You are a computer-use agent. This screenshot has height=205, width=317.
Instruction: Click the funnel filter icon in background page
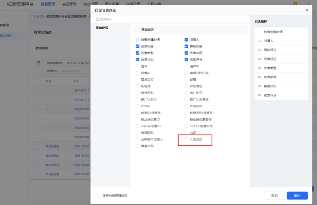(38, 63)
